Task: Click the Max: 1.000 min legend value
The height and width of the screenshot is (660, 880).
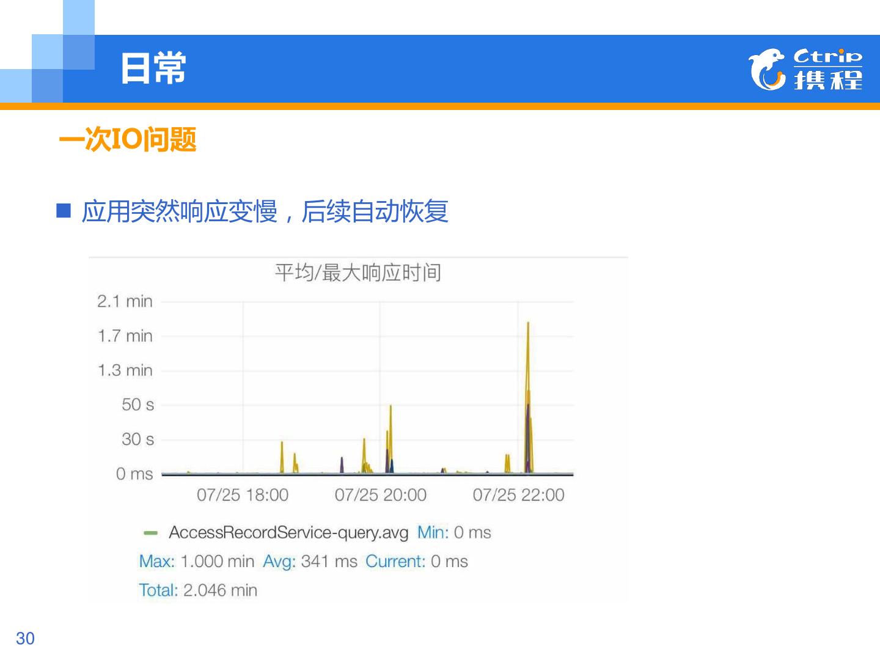Action: pyautogui.click(x=197, y=562)
